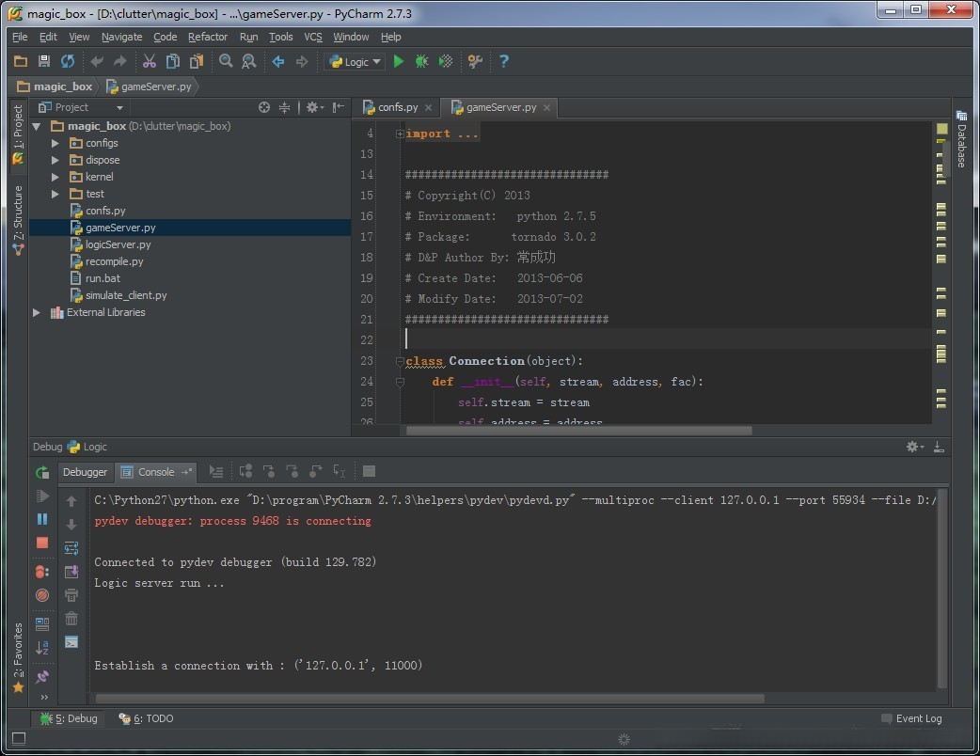
Task: Open the View Breakpoints icon with red circles
Action: coord(42,571)
